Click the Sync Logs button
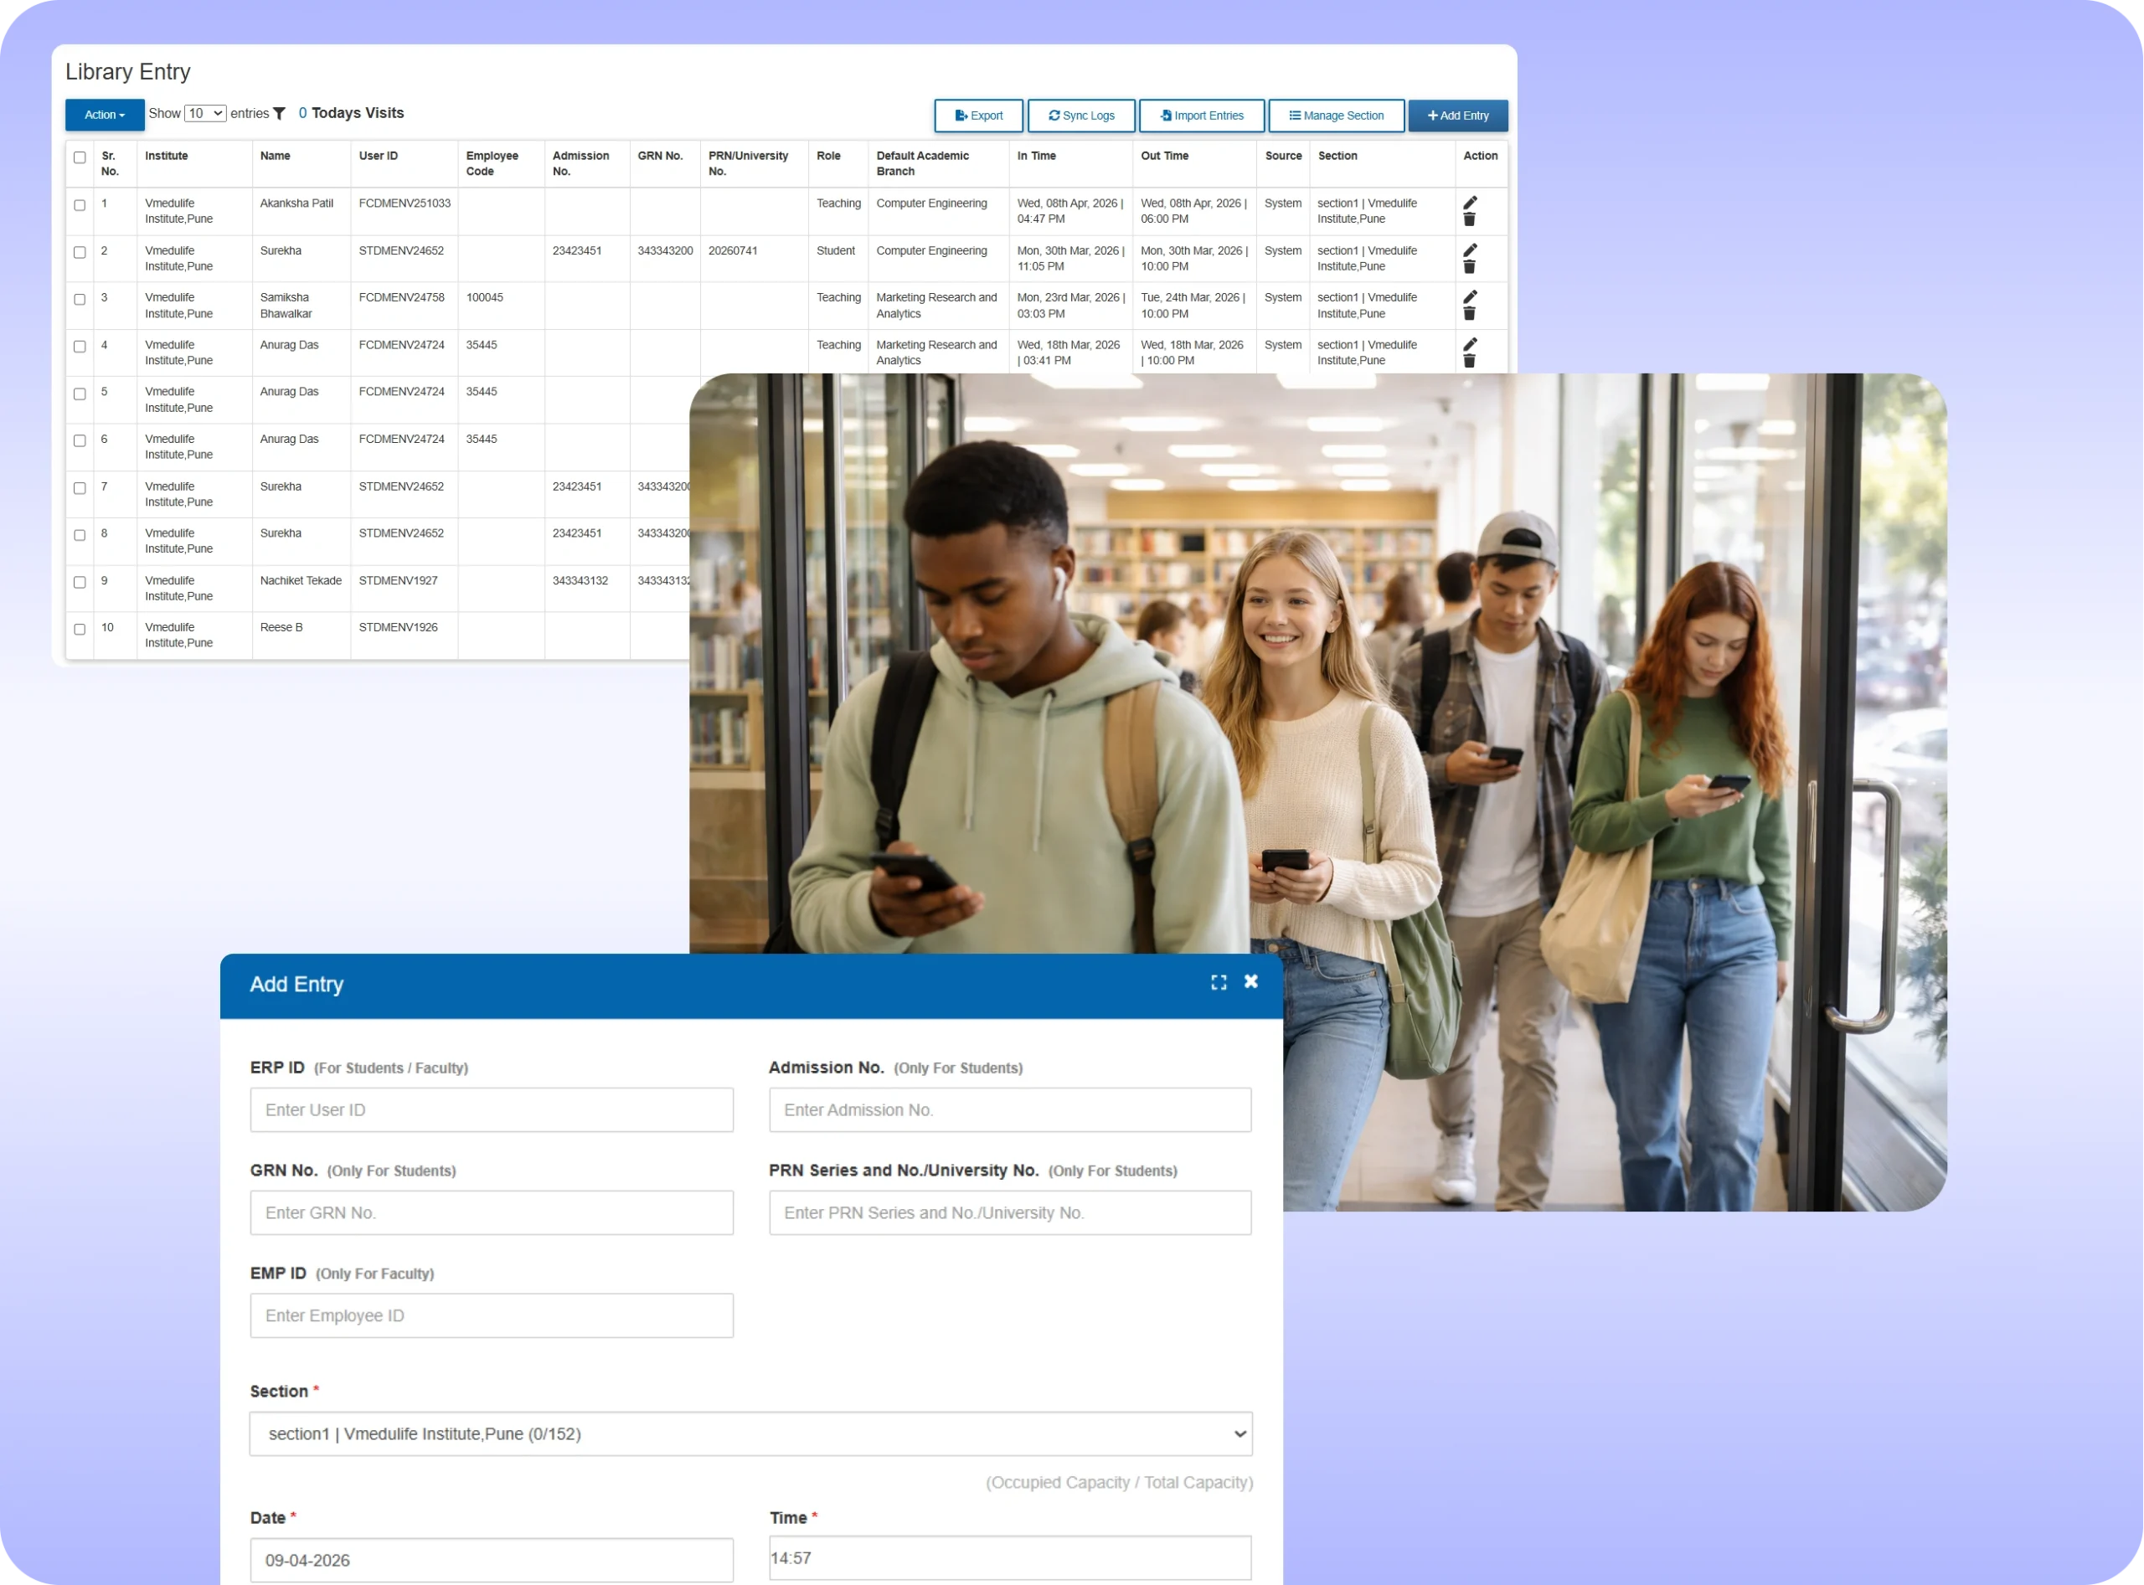This screenshot has height=1585, width=2144. (1080, 116)
